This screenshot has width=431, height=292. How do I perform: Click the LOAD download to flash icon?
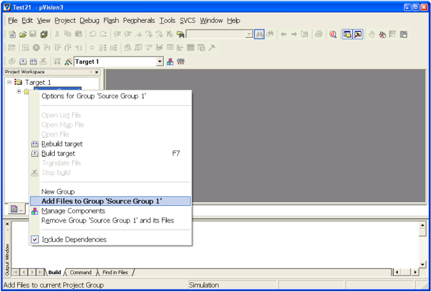(57, 61)
